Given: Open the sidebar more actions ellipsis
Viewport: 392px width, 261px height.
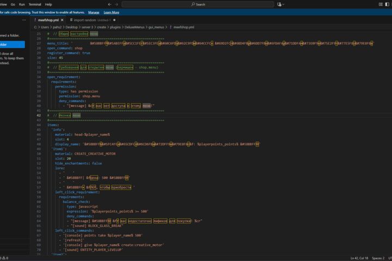Looking at the screenshot, I should tap(24, 20).
